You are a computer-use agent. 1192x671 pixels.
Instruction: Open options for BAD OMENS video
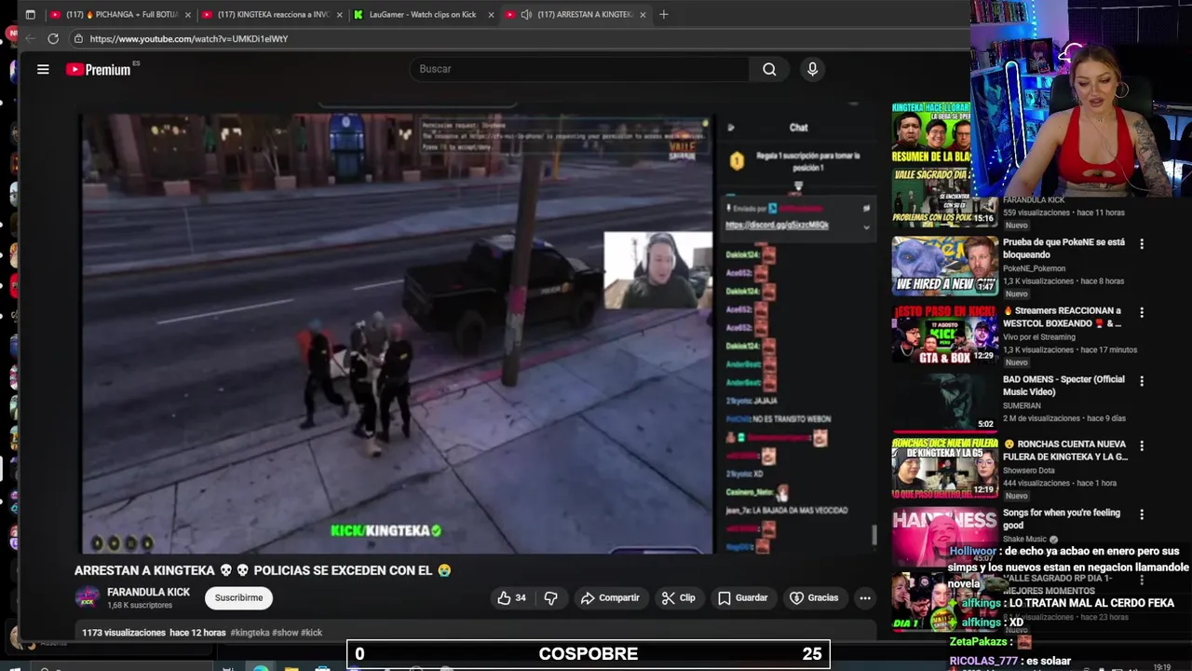[1142, 381]
